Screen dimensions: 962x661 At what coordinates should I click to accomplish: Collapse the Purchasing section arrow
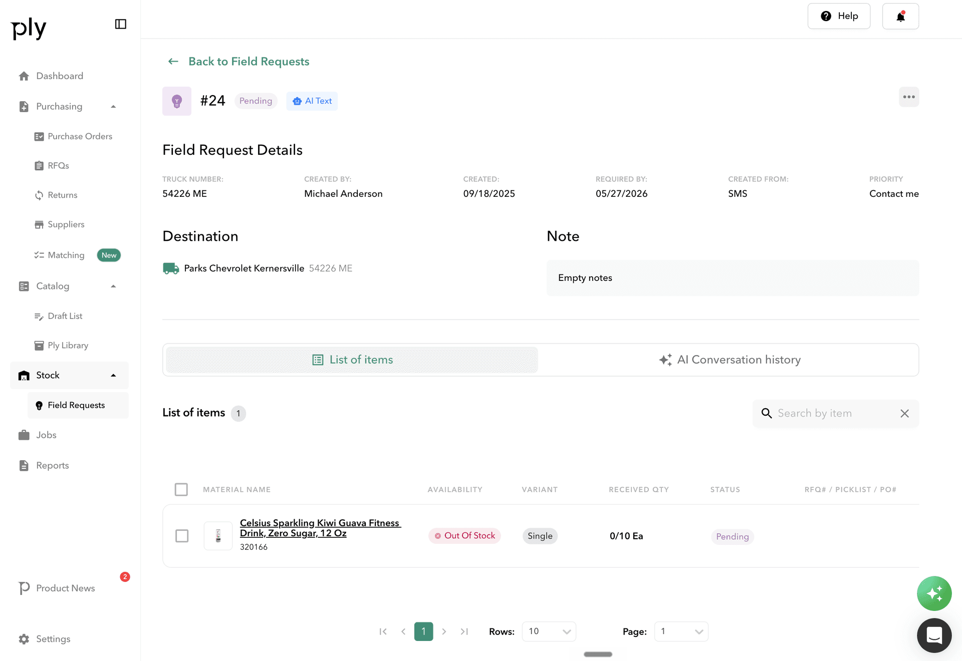113,107
